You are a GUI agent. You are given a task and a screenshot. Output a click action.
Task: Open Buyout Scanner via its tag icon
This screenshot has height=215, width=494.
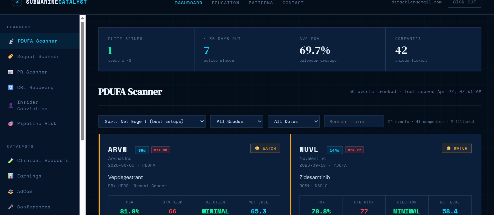pos(11,57)
